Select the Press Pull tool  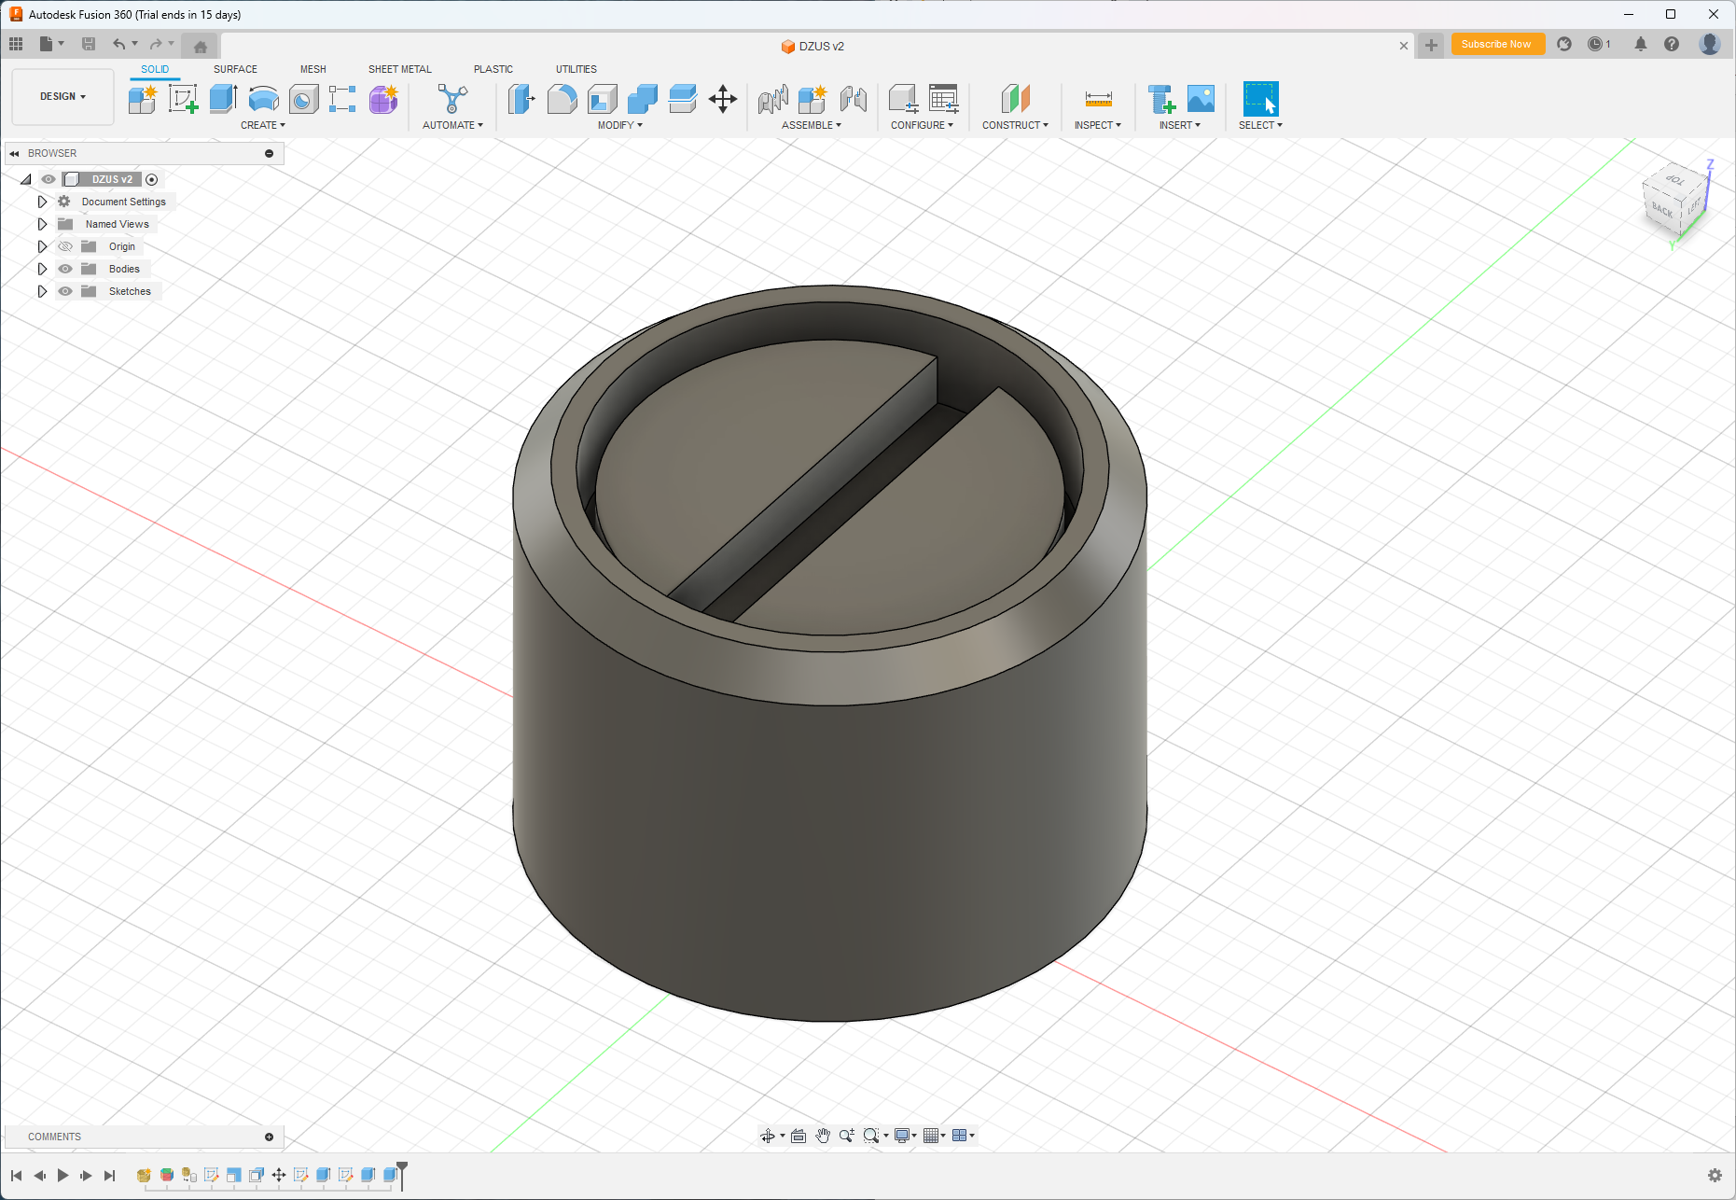521,99
